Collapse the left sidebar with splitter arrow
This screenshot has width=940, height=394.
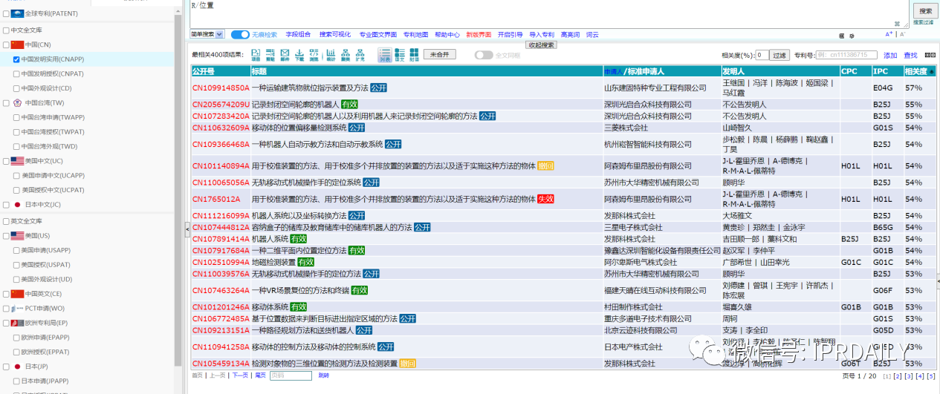[x=187, y=230]
